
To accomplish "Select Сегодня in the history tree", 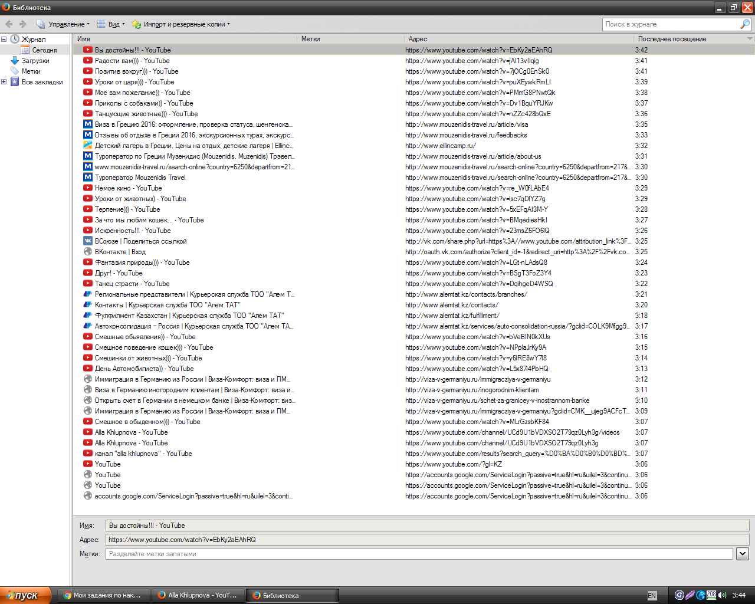I will tap(44, 50).
